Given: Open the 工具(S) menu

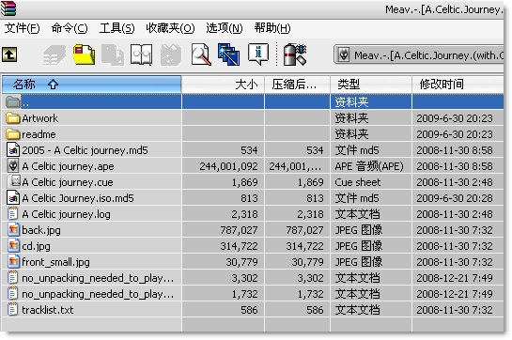Looking at the screenshot, I should [116, 28].
